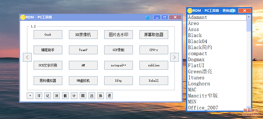This screenshot has width=263, height=119.
Task: Select the Longhorn skin
Action: coord(217,84)
